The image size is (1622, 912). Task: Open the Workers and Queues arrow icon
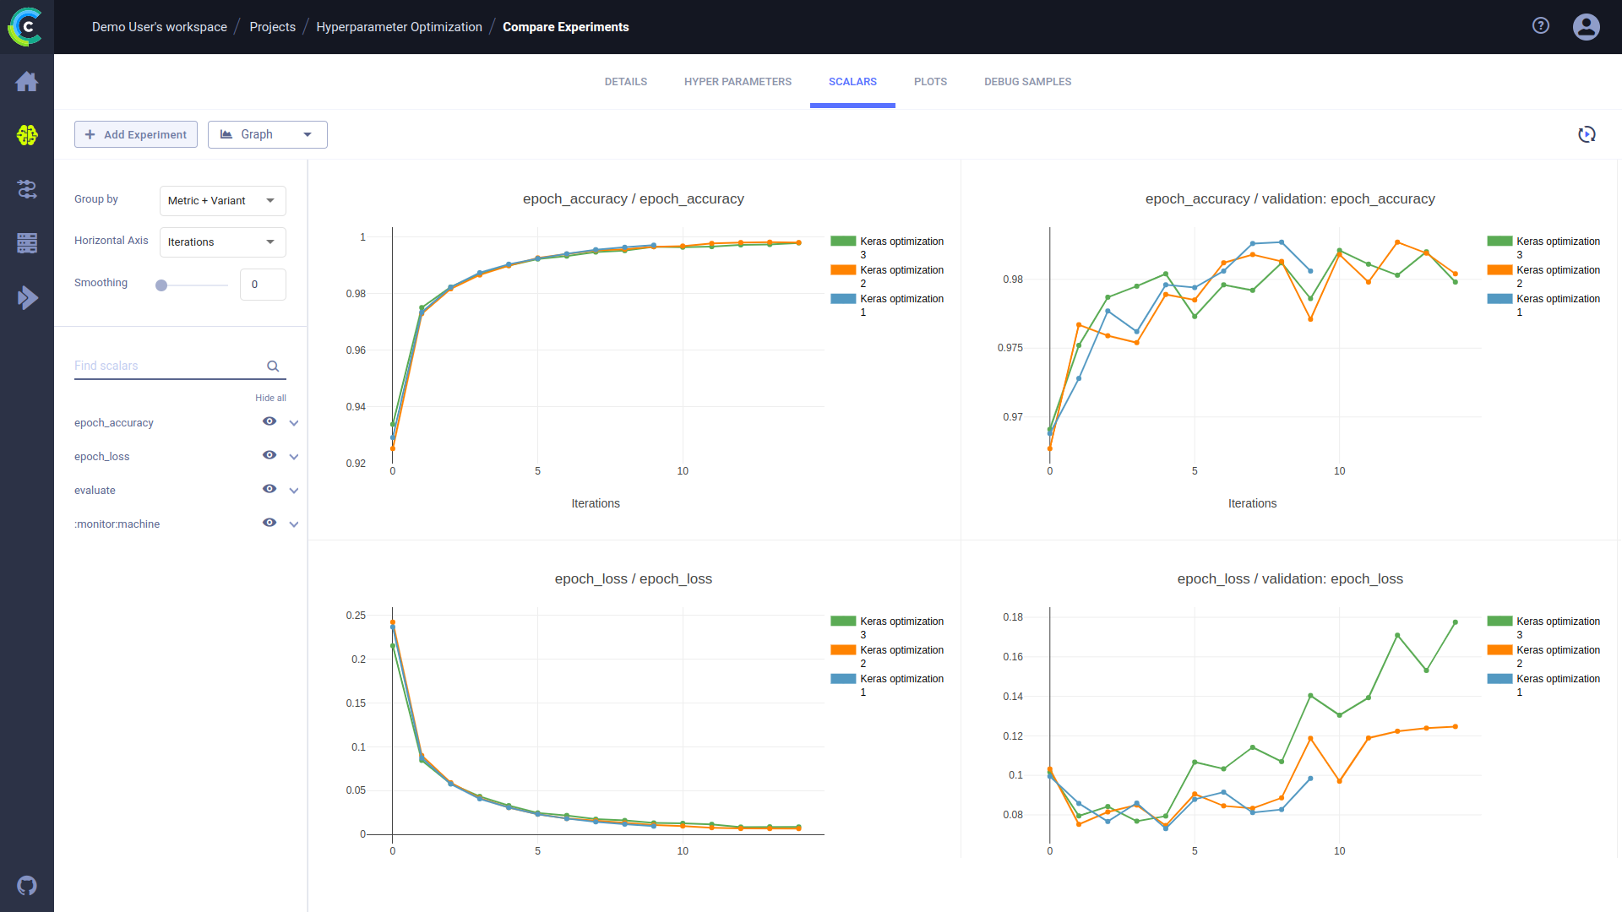click(x=27, y=297)
